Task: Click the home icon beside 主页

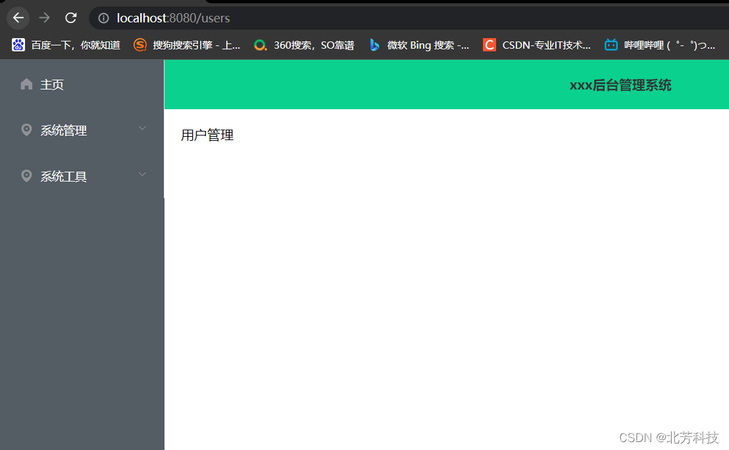Action: point(26,84)
